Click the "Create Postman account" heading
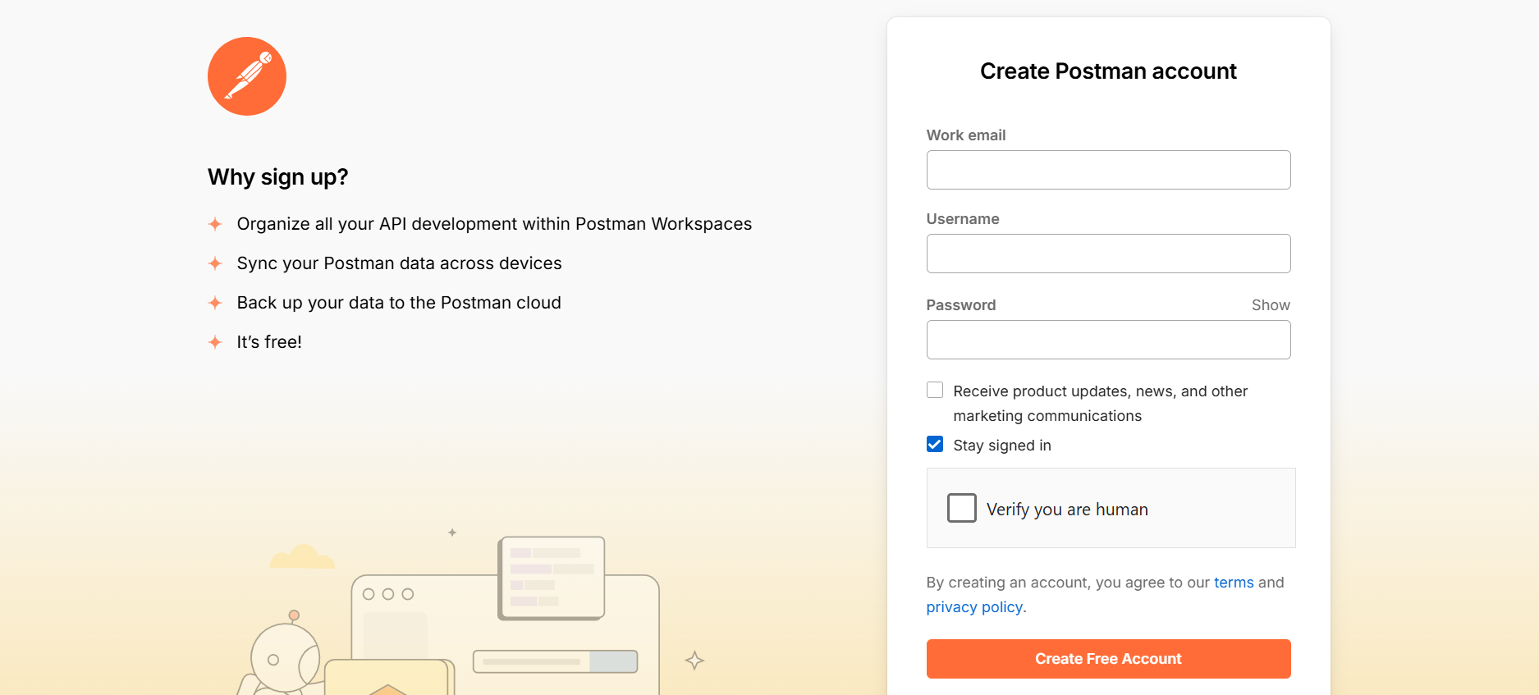 [x=1108, y=71]
